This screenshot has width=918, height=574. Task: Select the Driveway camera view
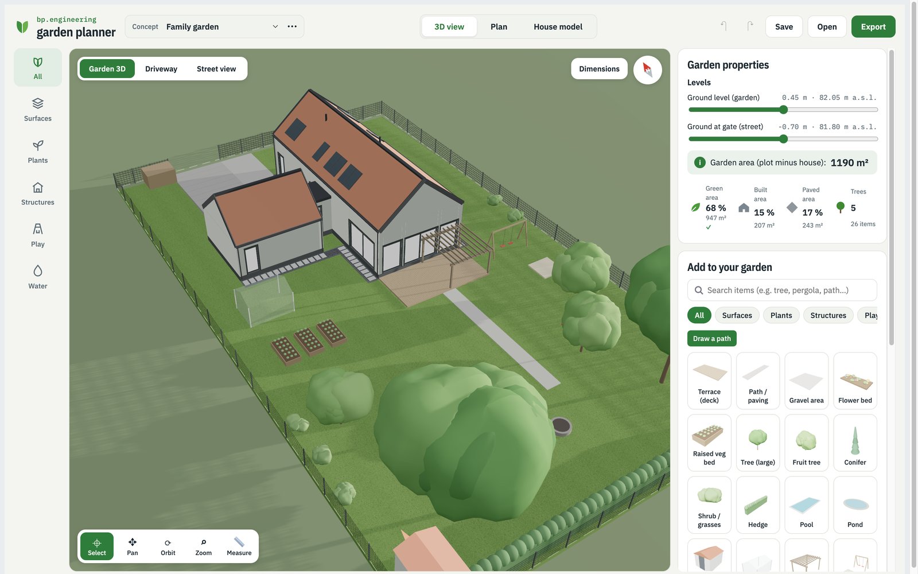click(161, 69)
